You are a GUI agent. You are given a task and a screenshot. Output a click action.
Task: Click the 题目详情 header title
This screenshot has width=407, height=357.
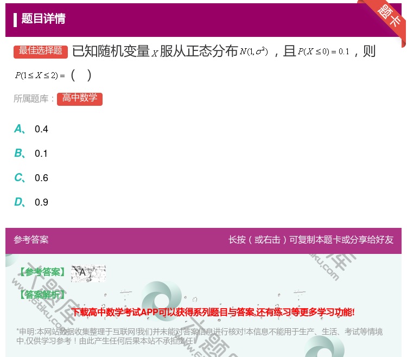click(x=43, y=18)
